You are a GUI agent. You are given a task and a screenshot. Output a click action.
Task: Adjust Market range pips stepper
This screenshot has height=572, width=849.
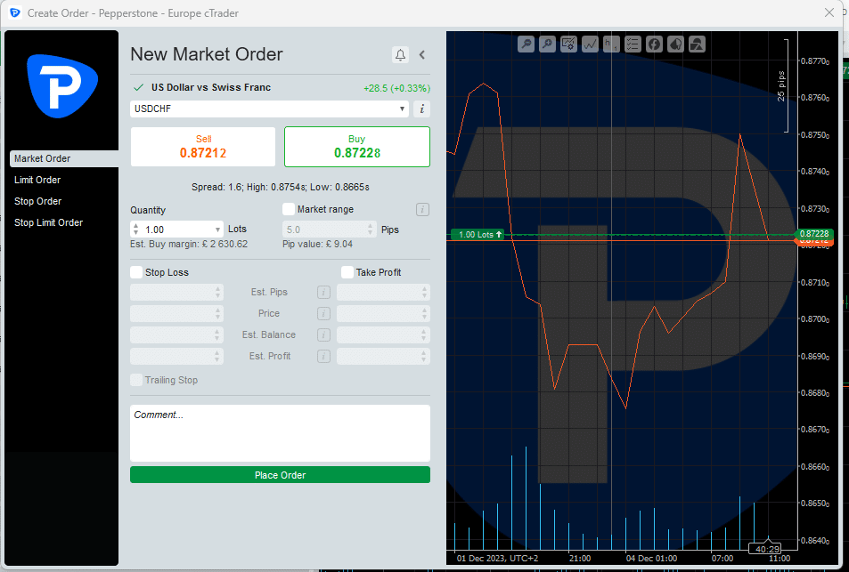(371, 230)
